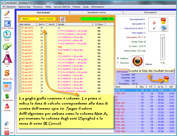Choose the Ricorsiva radio option
The image size is (177, 136).
coord(118,63)
